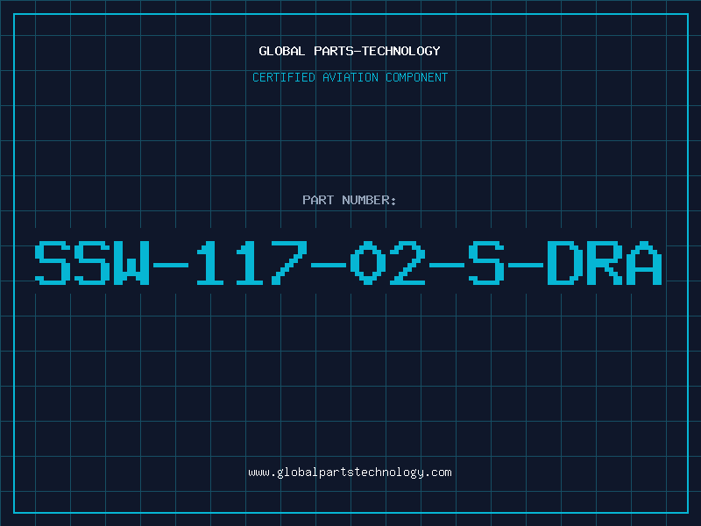This screenshot has width=701, height=526.
Task: Click the standalone S in the part number
Action: (x=486, y=263)
